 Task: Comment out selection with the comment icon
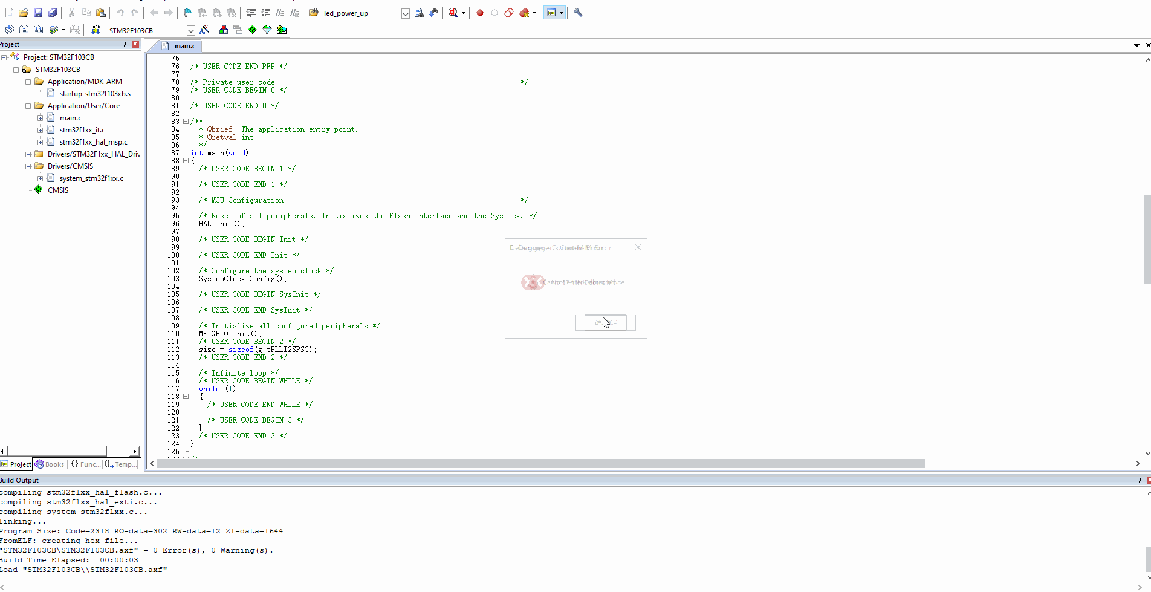[x=280, y=13]
